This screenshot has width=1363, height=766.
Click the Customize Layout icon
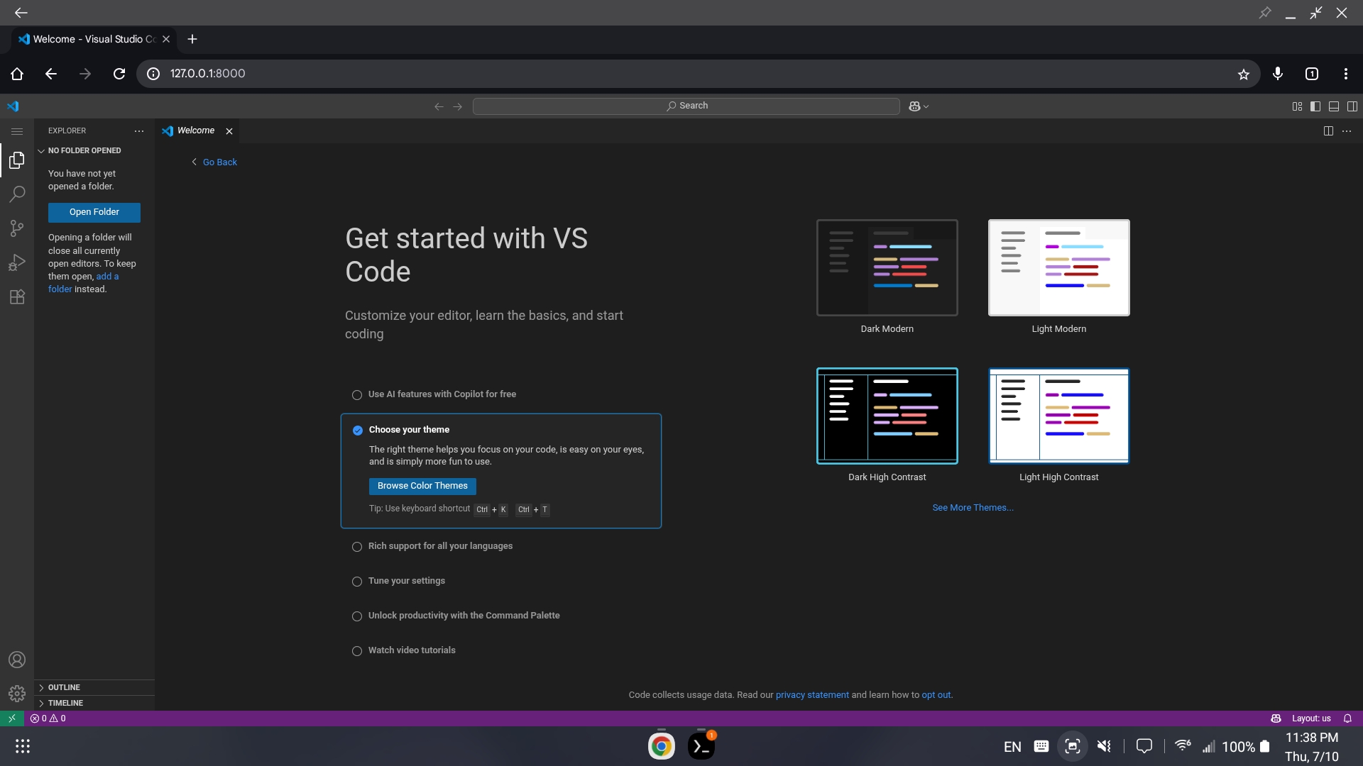coord(1297,106)
